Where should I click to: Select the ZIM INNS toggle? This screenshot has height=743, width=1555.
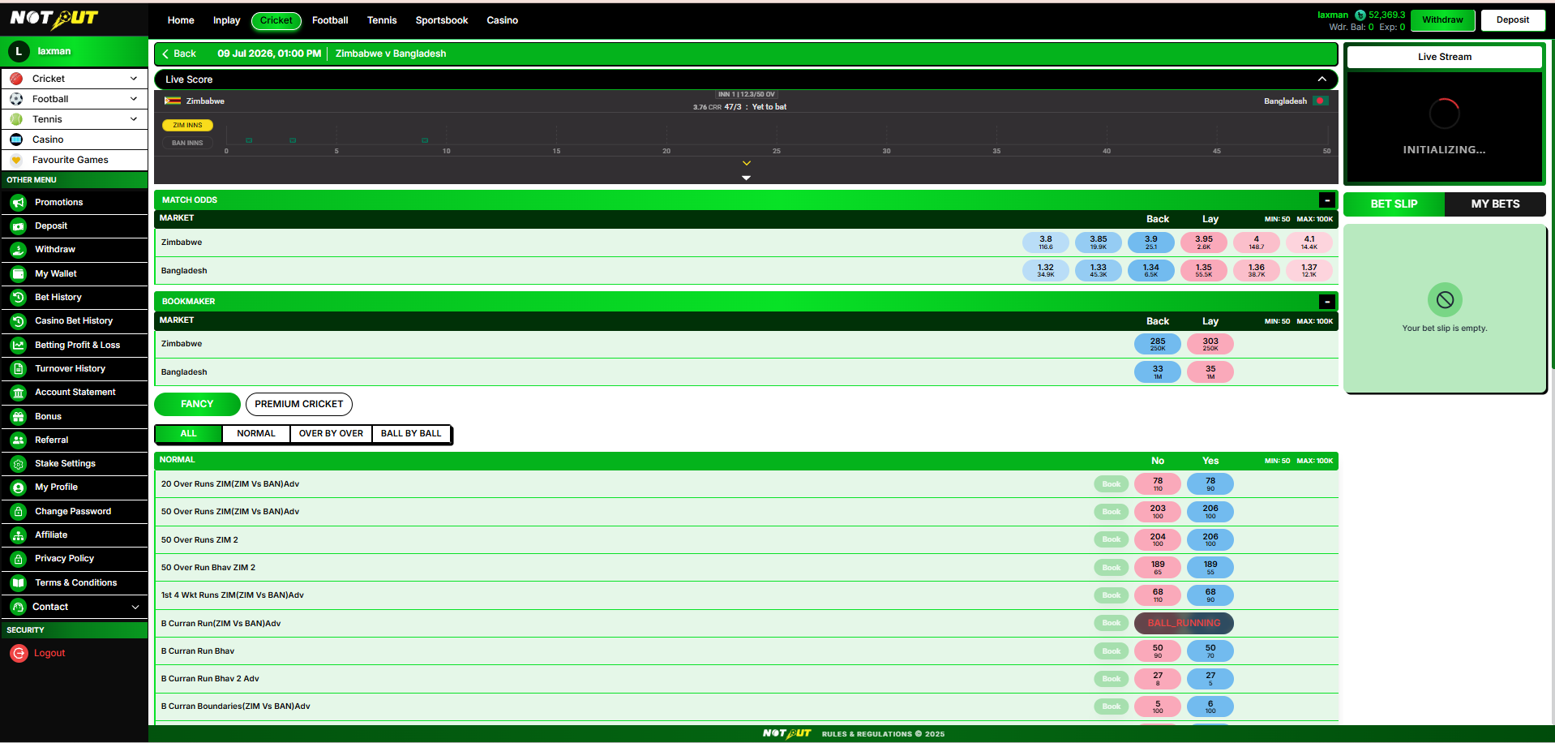[x=187, y=125]
